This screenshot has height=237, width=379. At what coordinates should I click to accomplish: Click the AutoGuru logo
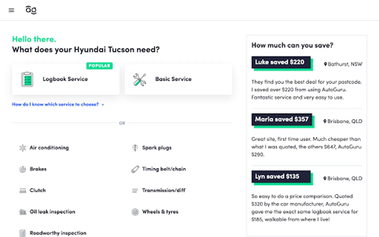click(x=31, y=10)
